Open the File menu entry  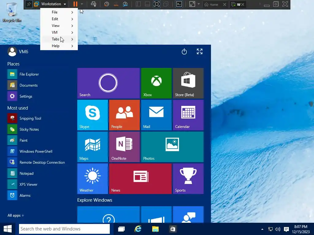[59, 12]
